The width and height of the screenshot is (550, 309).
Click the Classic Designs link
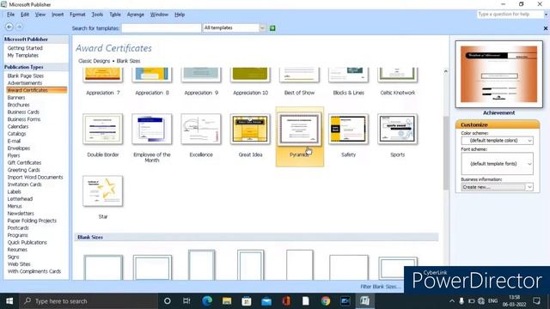[94, 61]
